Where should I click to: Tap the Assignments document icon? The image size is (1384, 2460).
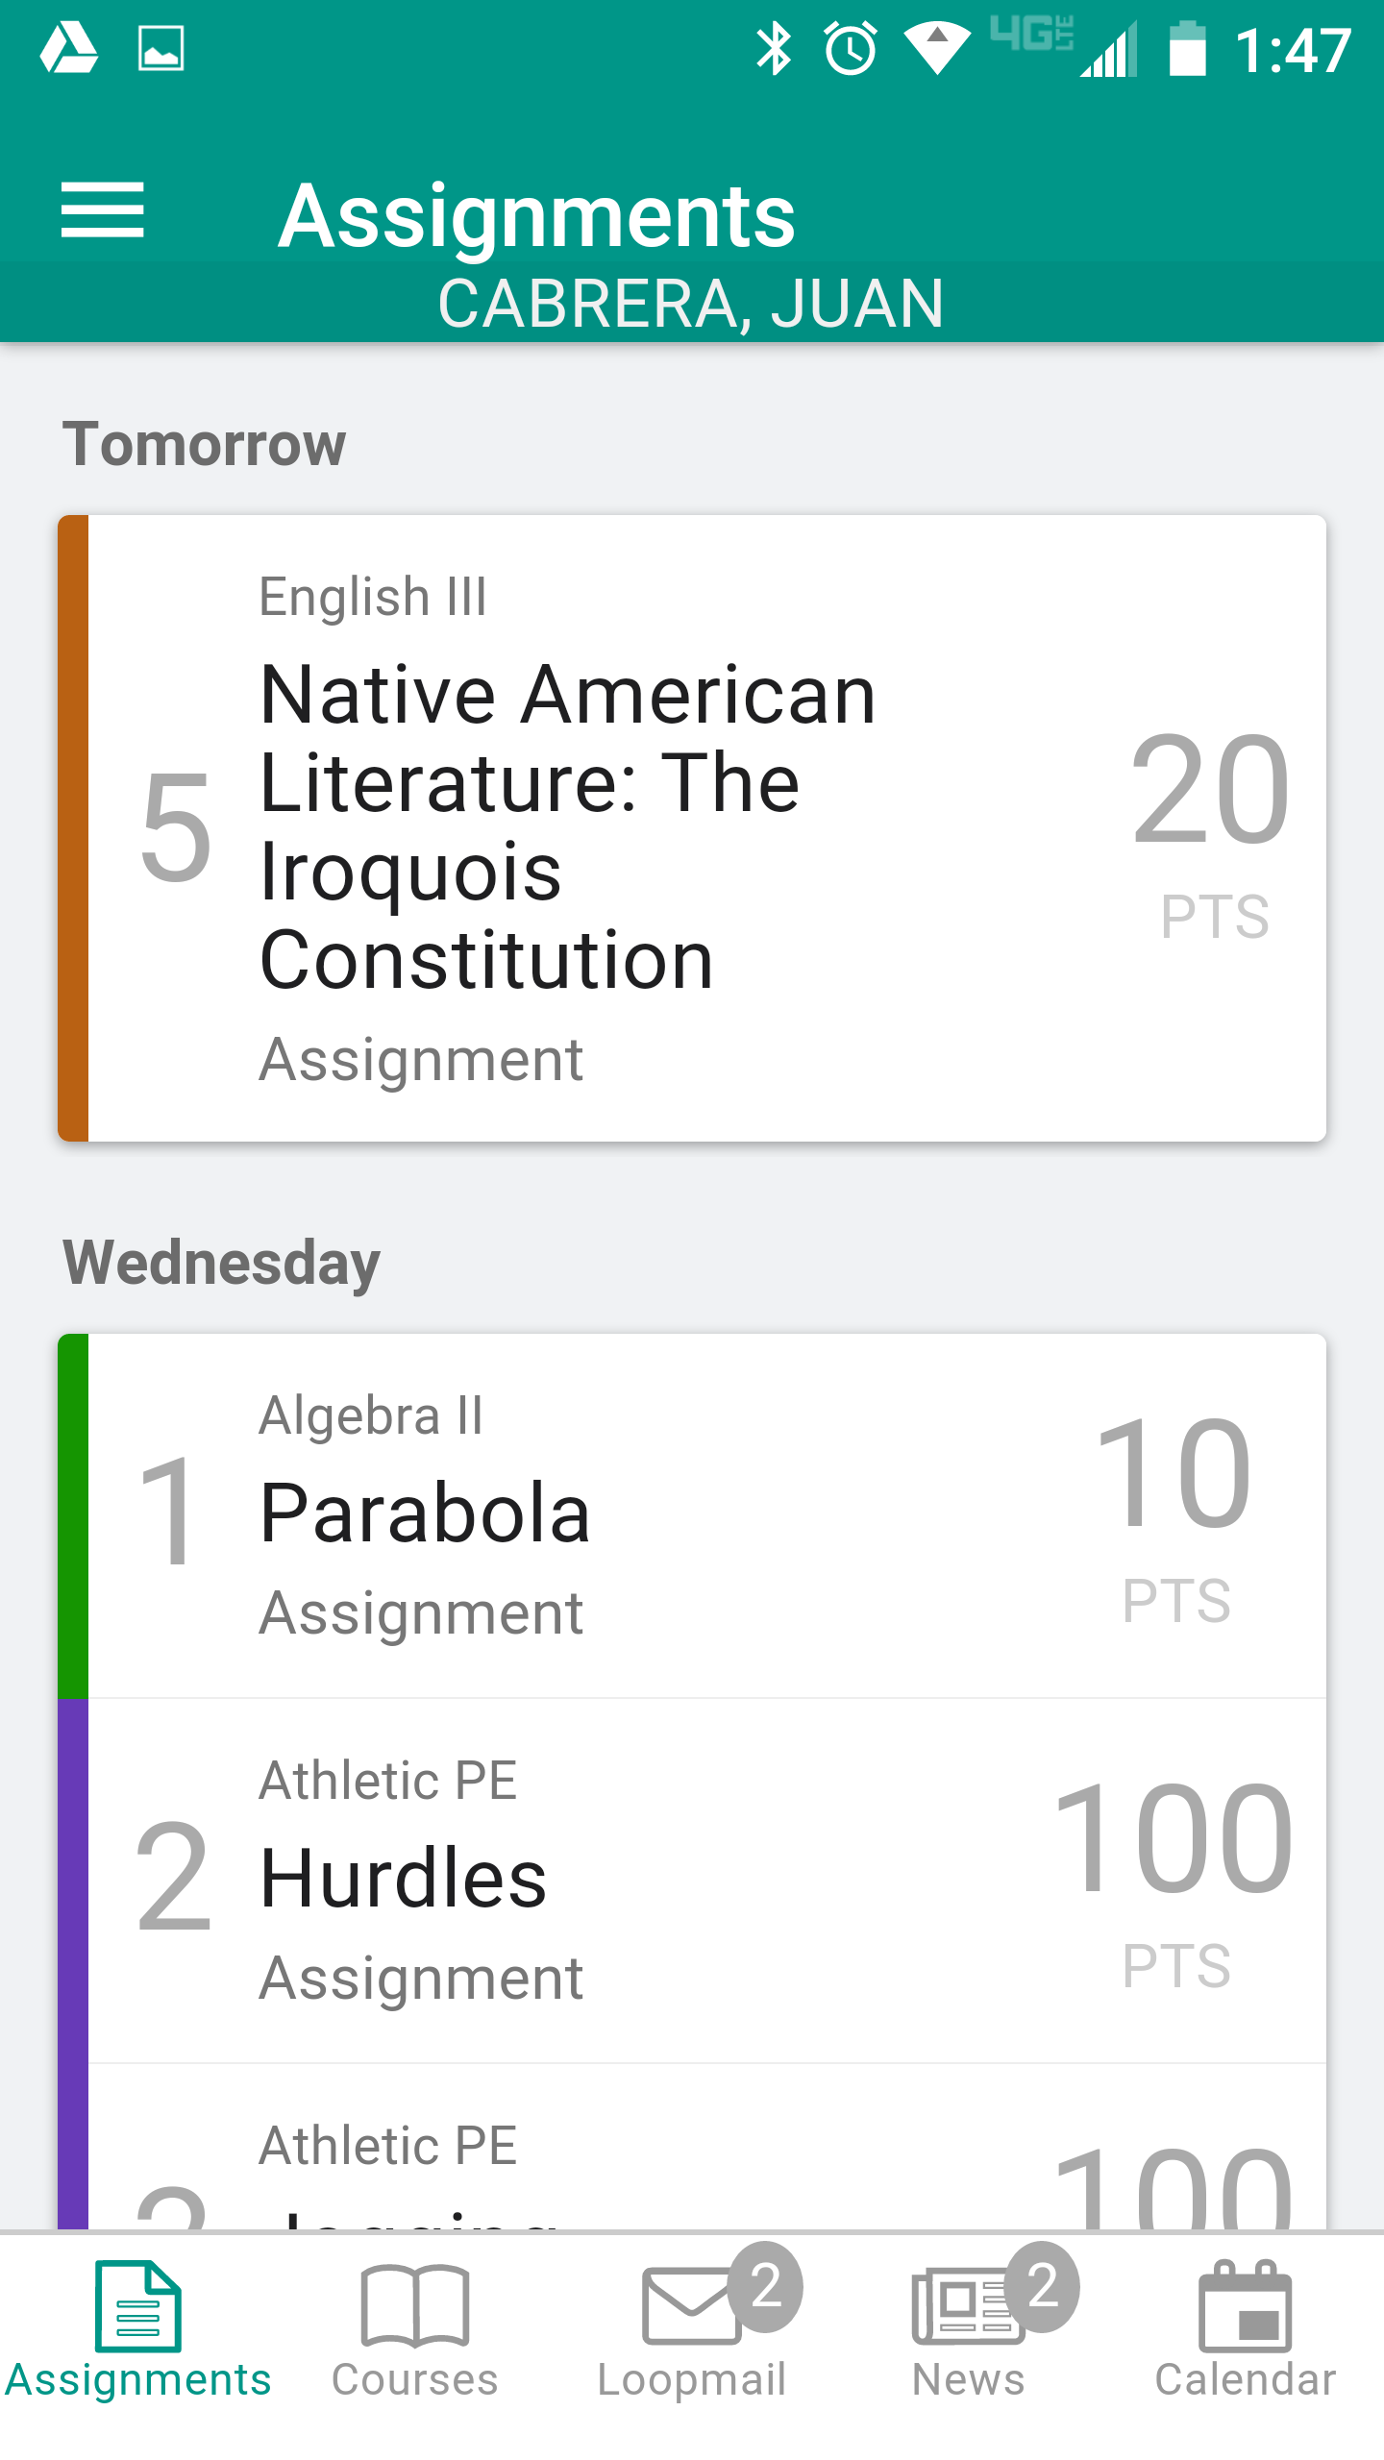coord(137,2306)
